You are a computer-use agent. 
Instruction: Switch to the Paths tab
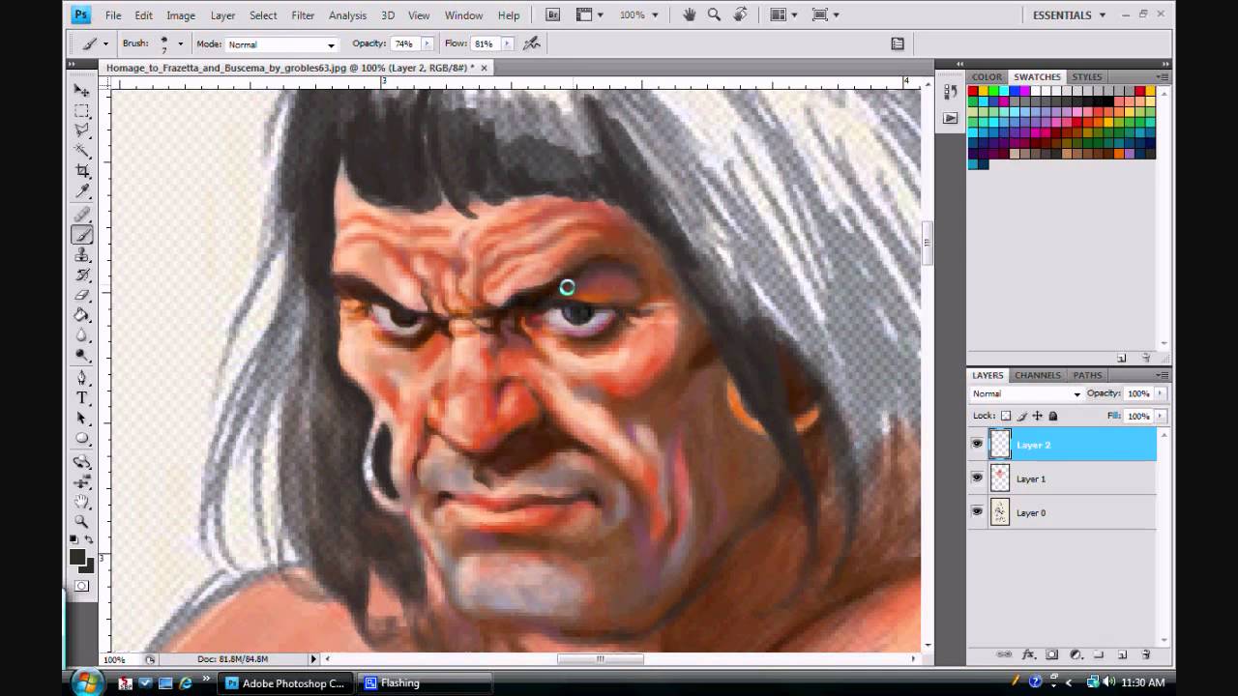coord(1087,375)
